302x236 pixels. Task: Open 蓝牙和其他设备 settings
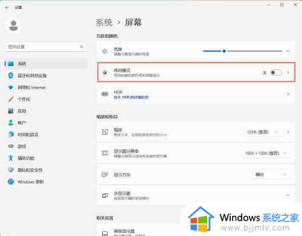pyautogui.click(x=46, y=75)
